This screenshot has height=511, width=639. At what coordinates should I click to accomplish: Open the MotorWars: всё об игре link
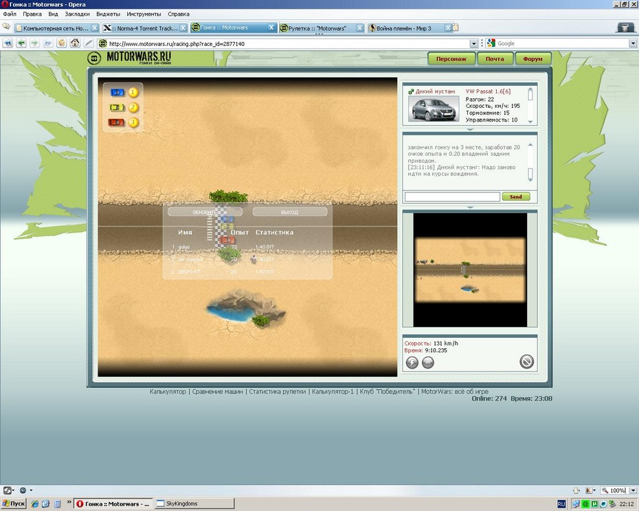pyautogui.click(x=455, y=391)
